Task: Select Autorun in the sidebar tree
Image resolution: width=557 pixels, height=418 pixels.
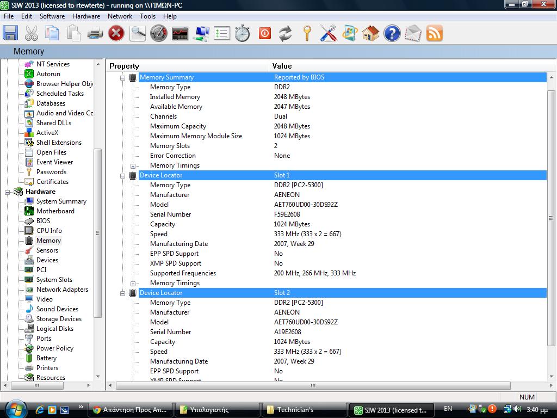Action: tap(48, 74)
